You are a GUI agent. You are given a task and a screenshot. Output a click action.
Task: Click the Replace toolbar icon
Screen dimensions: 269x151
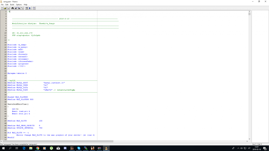22,8
